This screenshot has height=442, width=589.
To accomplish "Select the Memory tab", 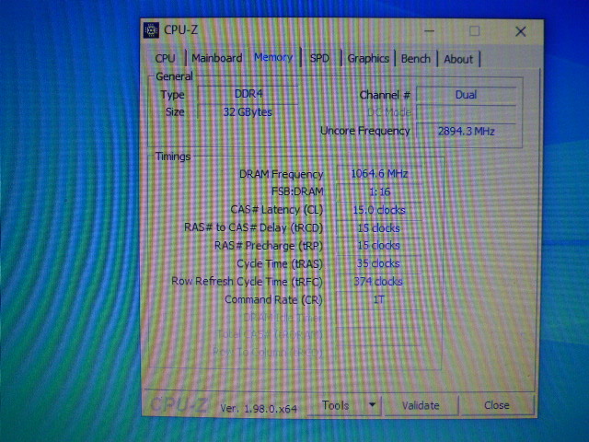I will coord(273,57).
